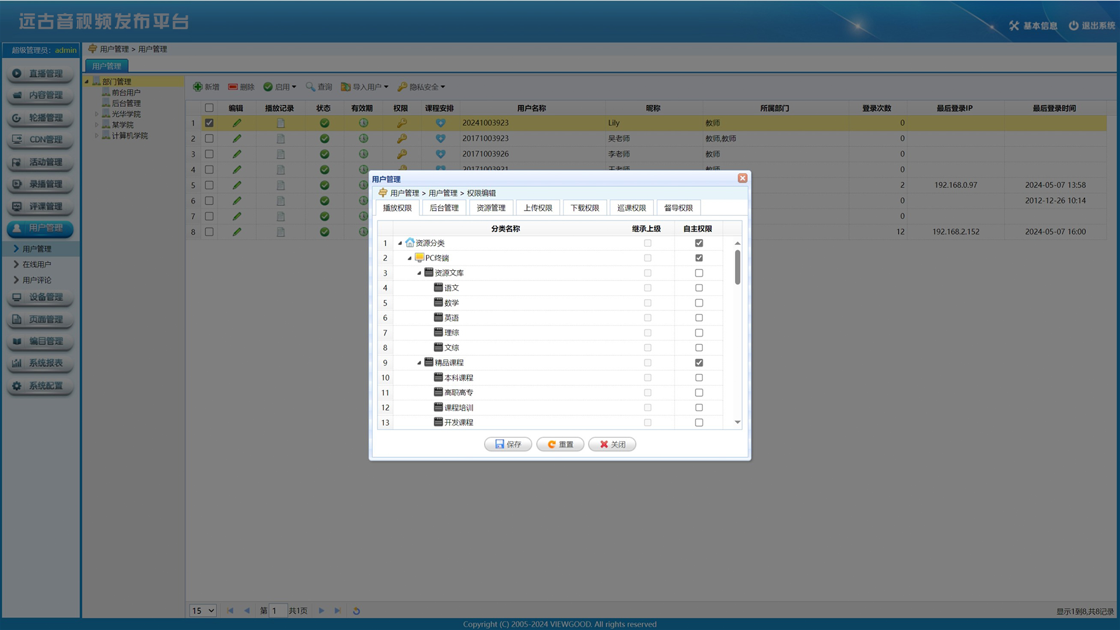The width and height of the screenshot is (1120, 630).
Task: Open 系统报表 in left sidebar
Action: (x=40, y=363)
